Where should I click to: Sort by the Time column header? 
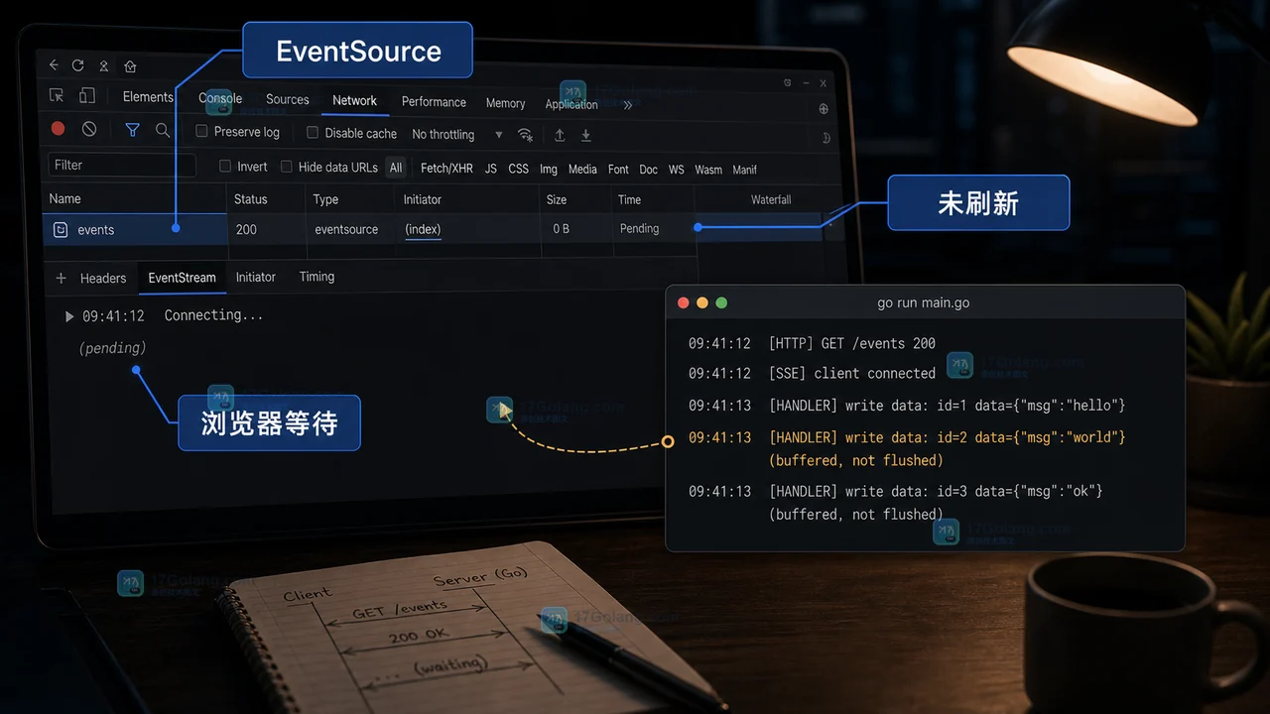[x=630, y=199]
